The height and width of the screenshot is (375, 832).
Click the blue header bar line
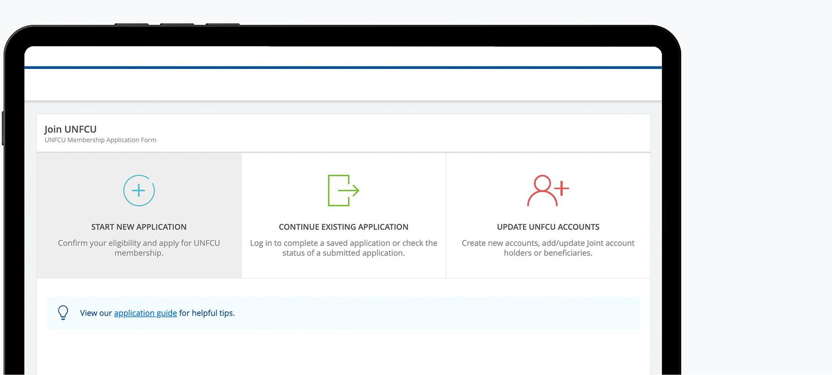pyautogui.click(x=343, y=68)
